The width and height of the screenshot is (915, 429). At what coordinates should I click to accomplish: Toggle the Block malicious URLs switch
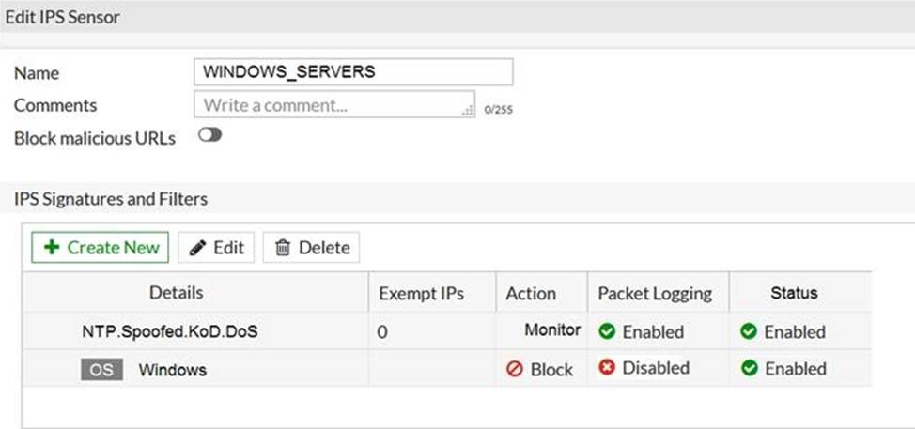pos(209,135)
